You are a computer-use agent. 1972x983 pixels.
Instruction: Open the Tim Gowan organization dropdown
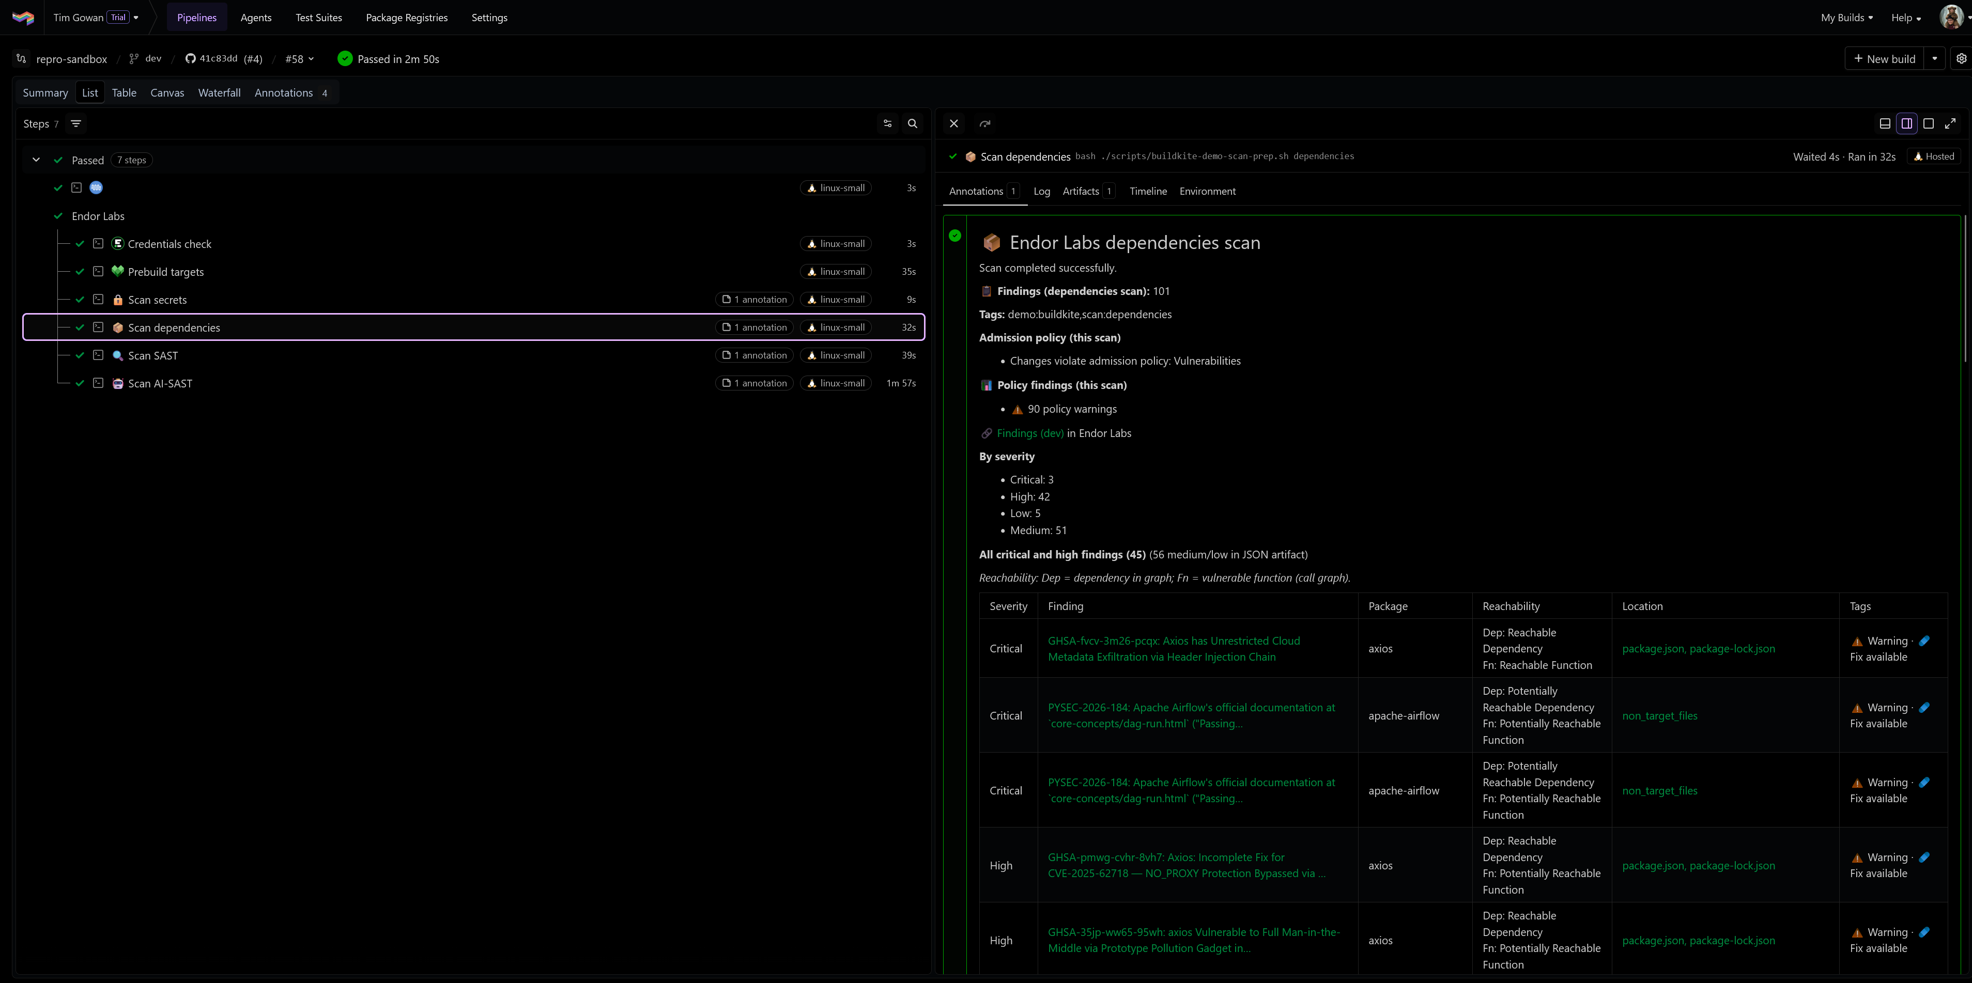coord(96,18)
